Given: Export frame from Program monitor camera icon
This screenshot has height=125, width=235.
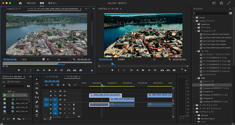Looking at the screenshot, I should [174, 70].
